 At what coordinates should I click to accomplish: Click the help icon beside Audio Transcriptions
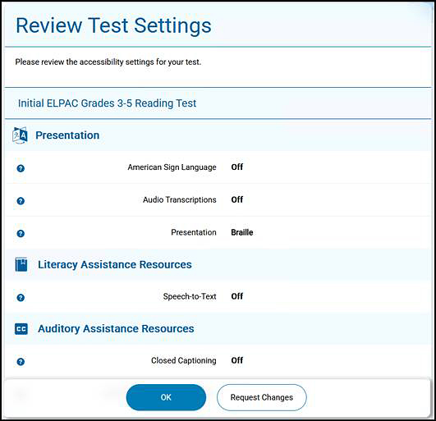pos(21,201)
